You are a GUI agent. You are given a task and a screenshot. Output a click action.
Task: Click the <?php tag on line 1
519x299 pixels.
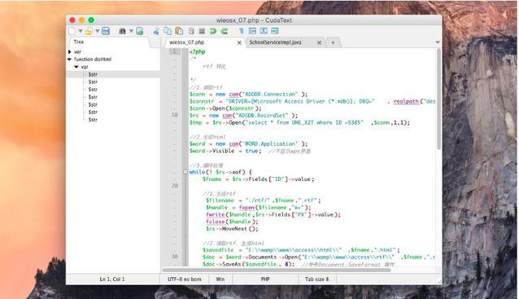coord(198,51)
